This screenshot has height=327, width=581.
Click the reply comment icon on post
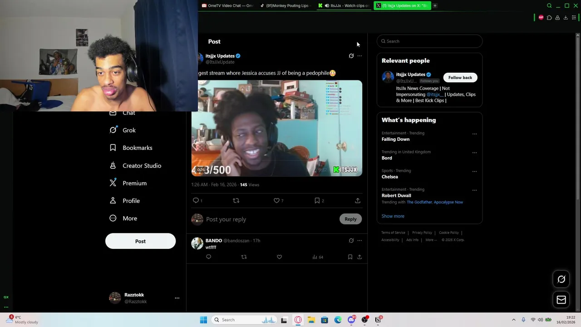click(196, 200)
